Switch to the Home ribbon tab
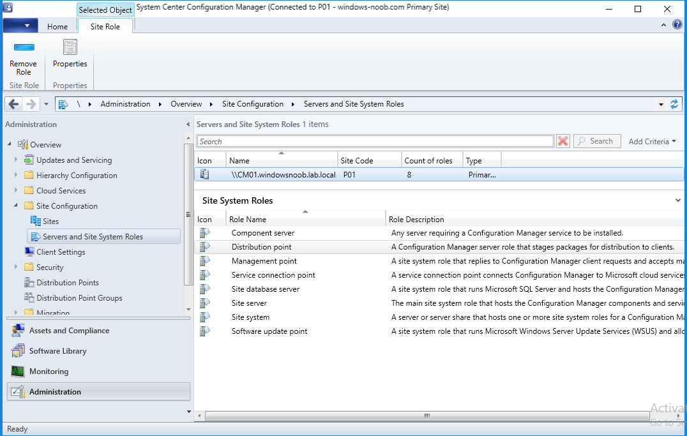 [x=57, y=27]
